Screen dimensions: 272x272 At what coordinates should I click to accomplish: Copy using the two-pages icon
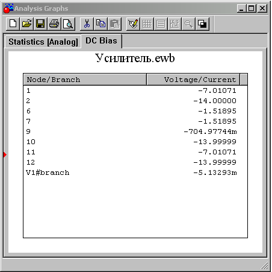(x=100, y=24)
